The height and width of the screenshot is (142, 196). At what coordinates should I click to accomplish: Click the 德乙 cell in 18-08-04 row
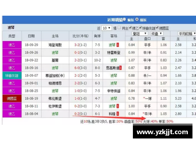pyautogui.click(x=12, y=114)
